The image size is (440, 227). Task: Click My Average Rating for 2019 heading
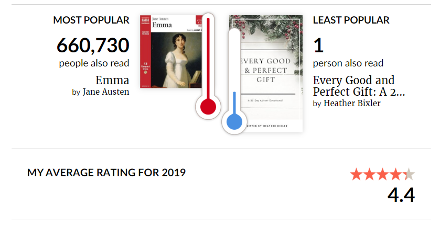tap(106, 173)
